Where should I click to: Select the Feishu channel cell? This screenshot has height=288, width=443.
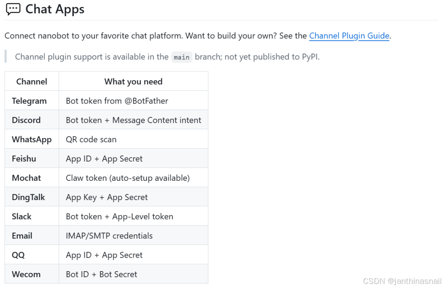24,158
